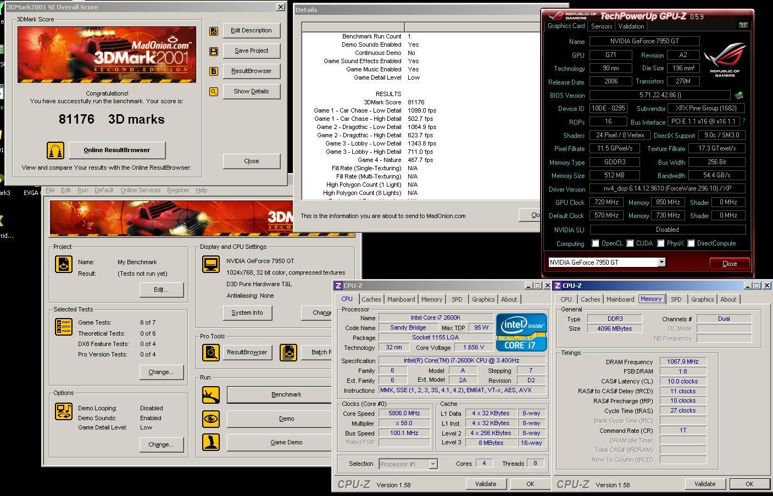Click the Save Project button

[x=251, y=51]
